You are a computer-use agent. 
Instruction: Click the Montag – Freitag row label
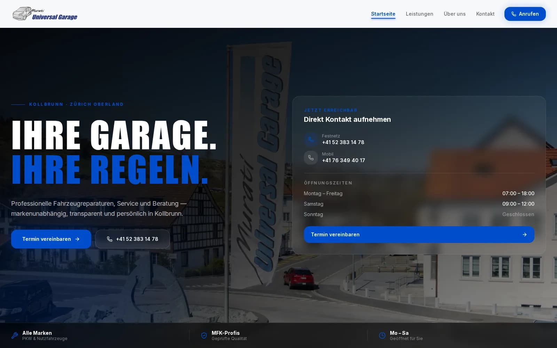click(323, 193)
